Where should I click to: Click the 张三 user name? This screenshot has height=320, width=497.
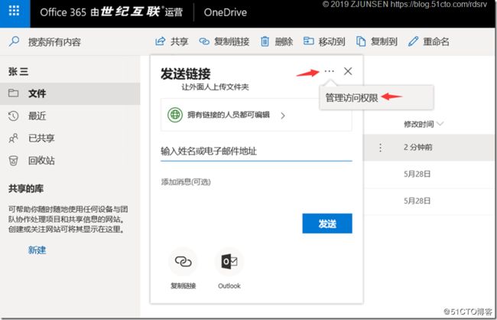click(x=18, y=72)
